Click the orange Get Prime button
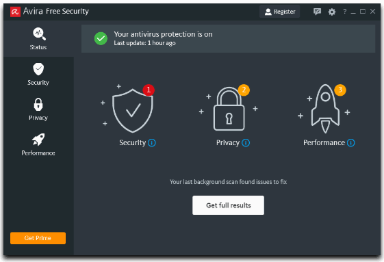Image resolution: width=384 pixels, height=262 pixels. pyautogui.click(x=38, y=238)
